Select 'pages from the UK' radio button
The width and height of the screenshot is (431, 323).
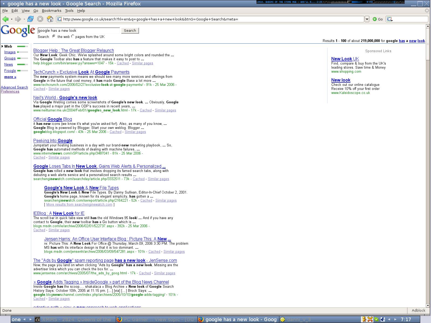[72, 36]
